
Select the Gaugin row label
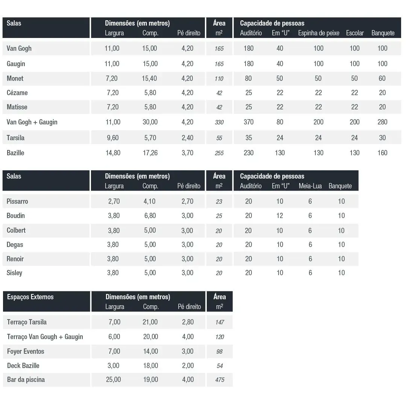[16, 64]
